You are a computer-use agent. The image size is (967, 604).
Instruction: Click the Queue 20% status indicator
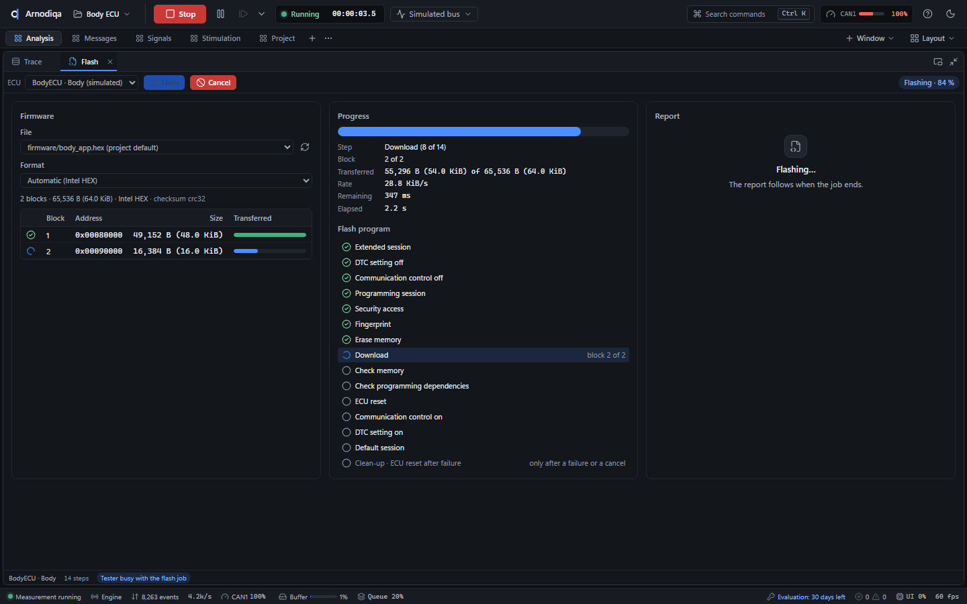(x=381, y=597)
